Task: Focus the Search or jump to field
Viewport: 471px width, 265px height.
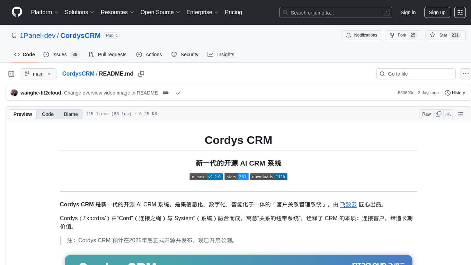Action: click(x=336, y=12)
